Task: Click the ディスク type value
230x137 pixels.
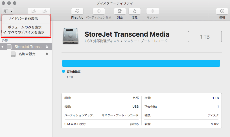Action: [213, 115]
